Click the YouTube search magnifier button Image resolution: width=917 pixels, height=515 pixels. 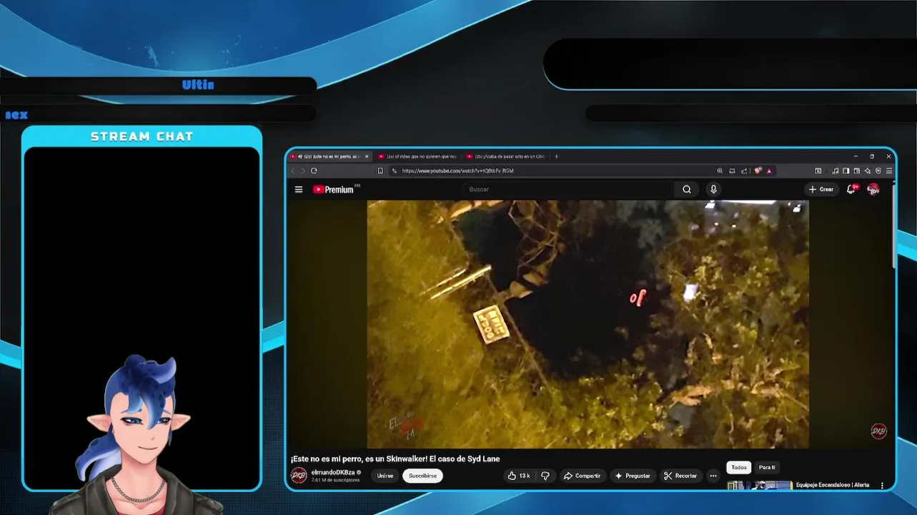687,190
